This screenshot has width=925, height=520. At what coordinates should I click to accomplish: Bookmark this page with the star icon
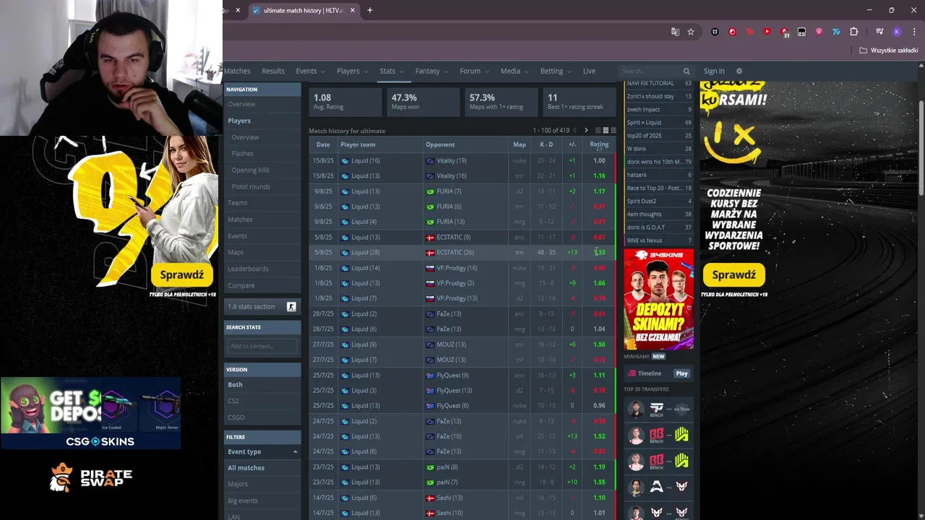[691, 32]
